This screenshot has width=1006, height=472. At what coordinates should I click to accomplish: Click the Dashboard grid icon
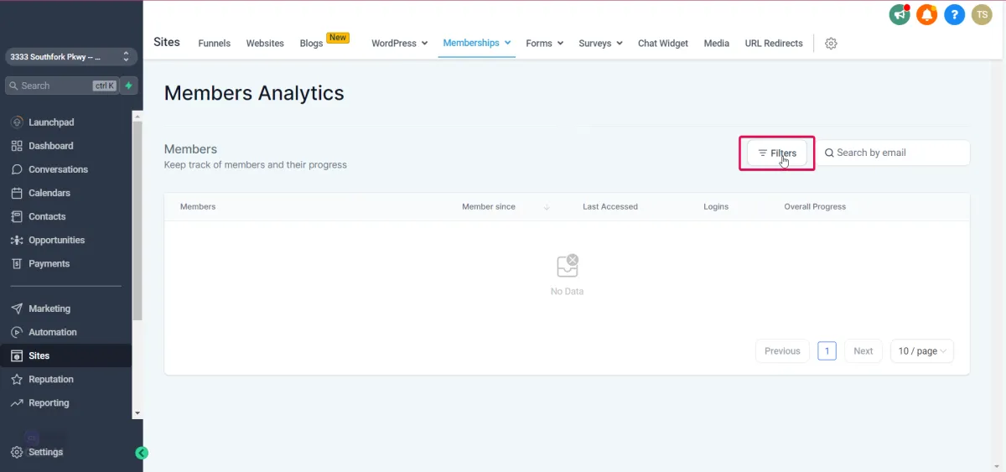click(x=17, y=146)
